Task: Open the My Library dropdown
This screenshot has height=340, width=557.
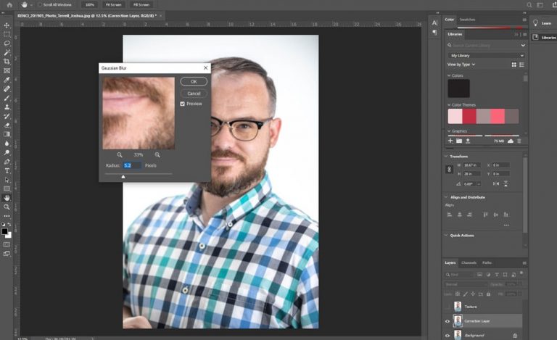Action: [487, 55]
